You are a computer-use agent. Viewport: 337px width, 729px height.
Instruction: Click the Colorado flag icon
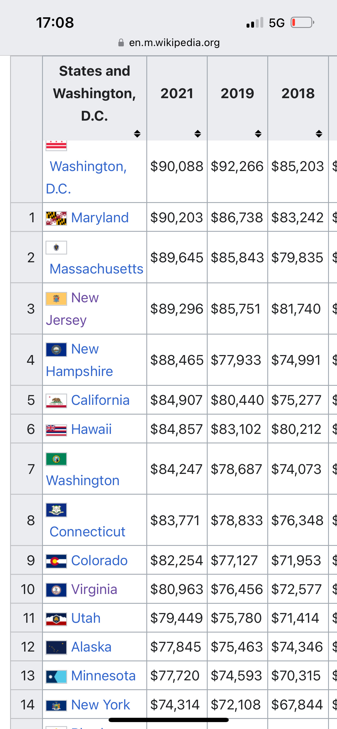pos(56,561)
